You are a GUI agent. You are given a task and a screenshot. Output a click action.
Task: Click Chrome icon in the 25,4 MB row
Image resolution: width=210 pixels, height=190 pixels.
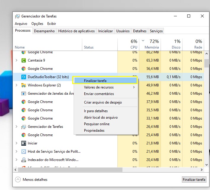(24, 135)
